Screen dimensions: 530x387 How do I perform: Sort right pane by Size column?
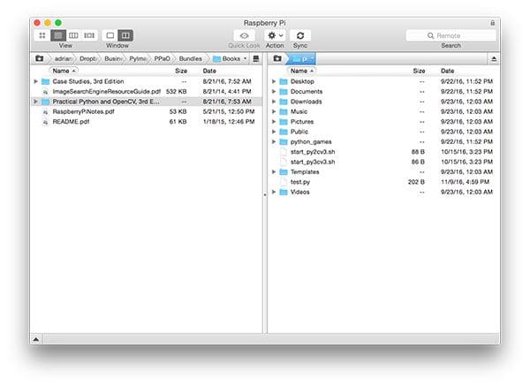click(419, 71)
